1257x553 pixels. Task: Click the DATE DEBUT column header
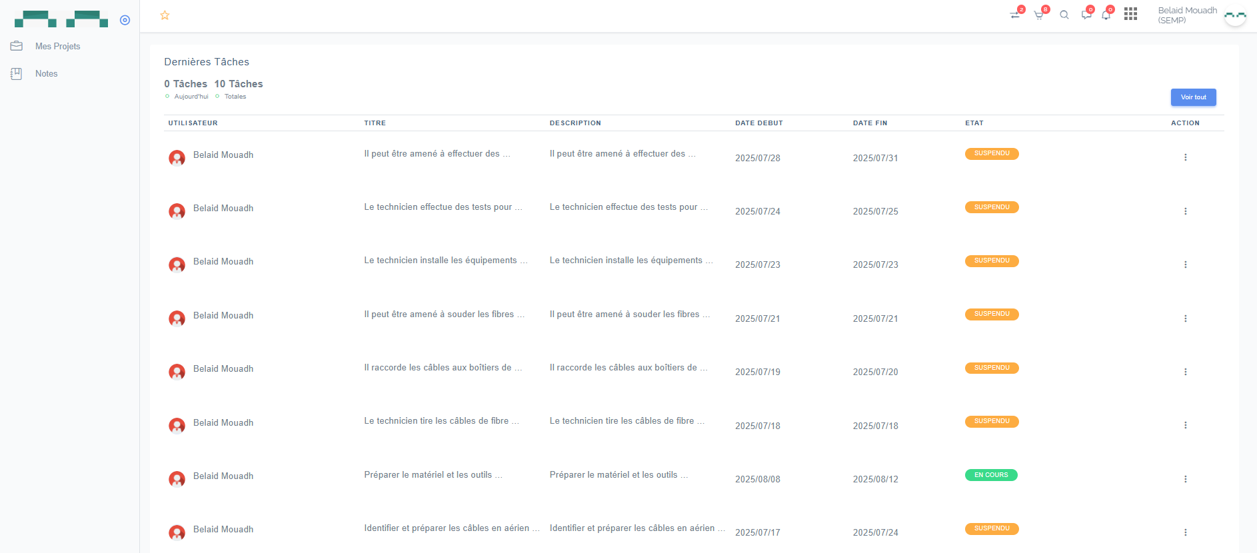tap(758, 123)
